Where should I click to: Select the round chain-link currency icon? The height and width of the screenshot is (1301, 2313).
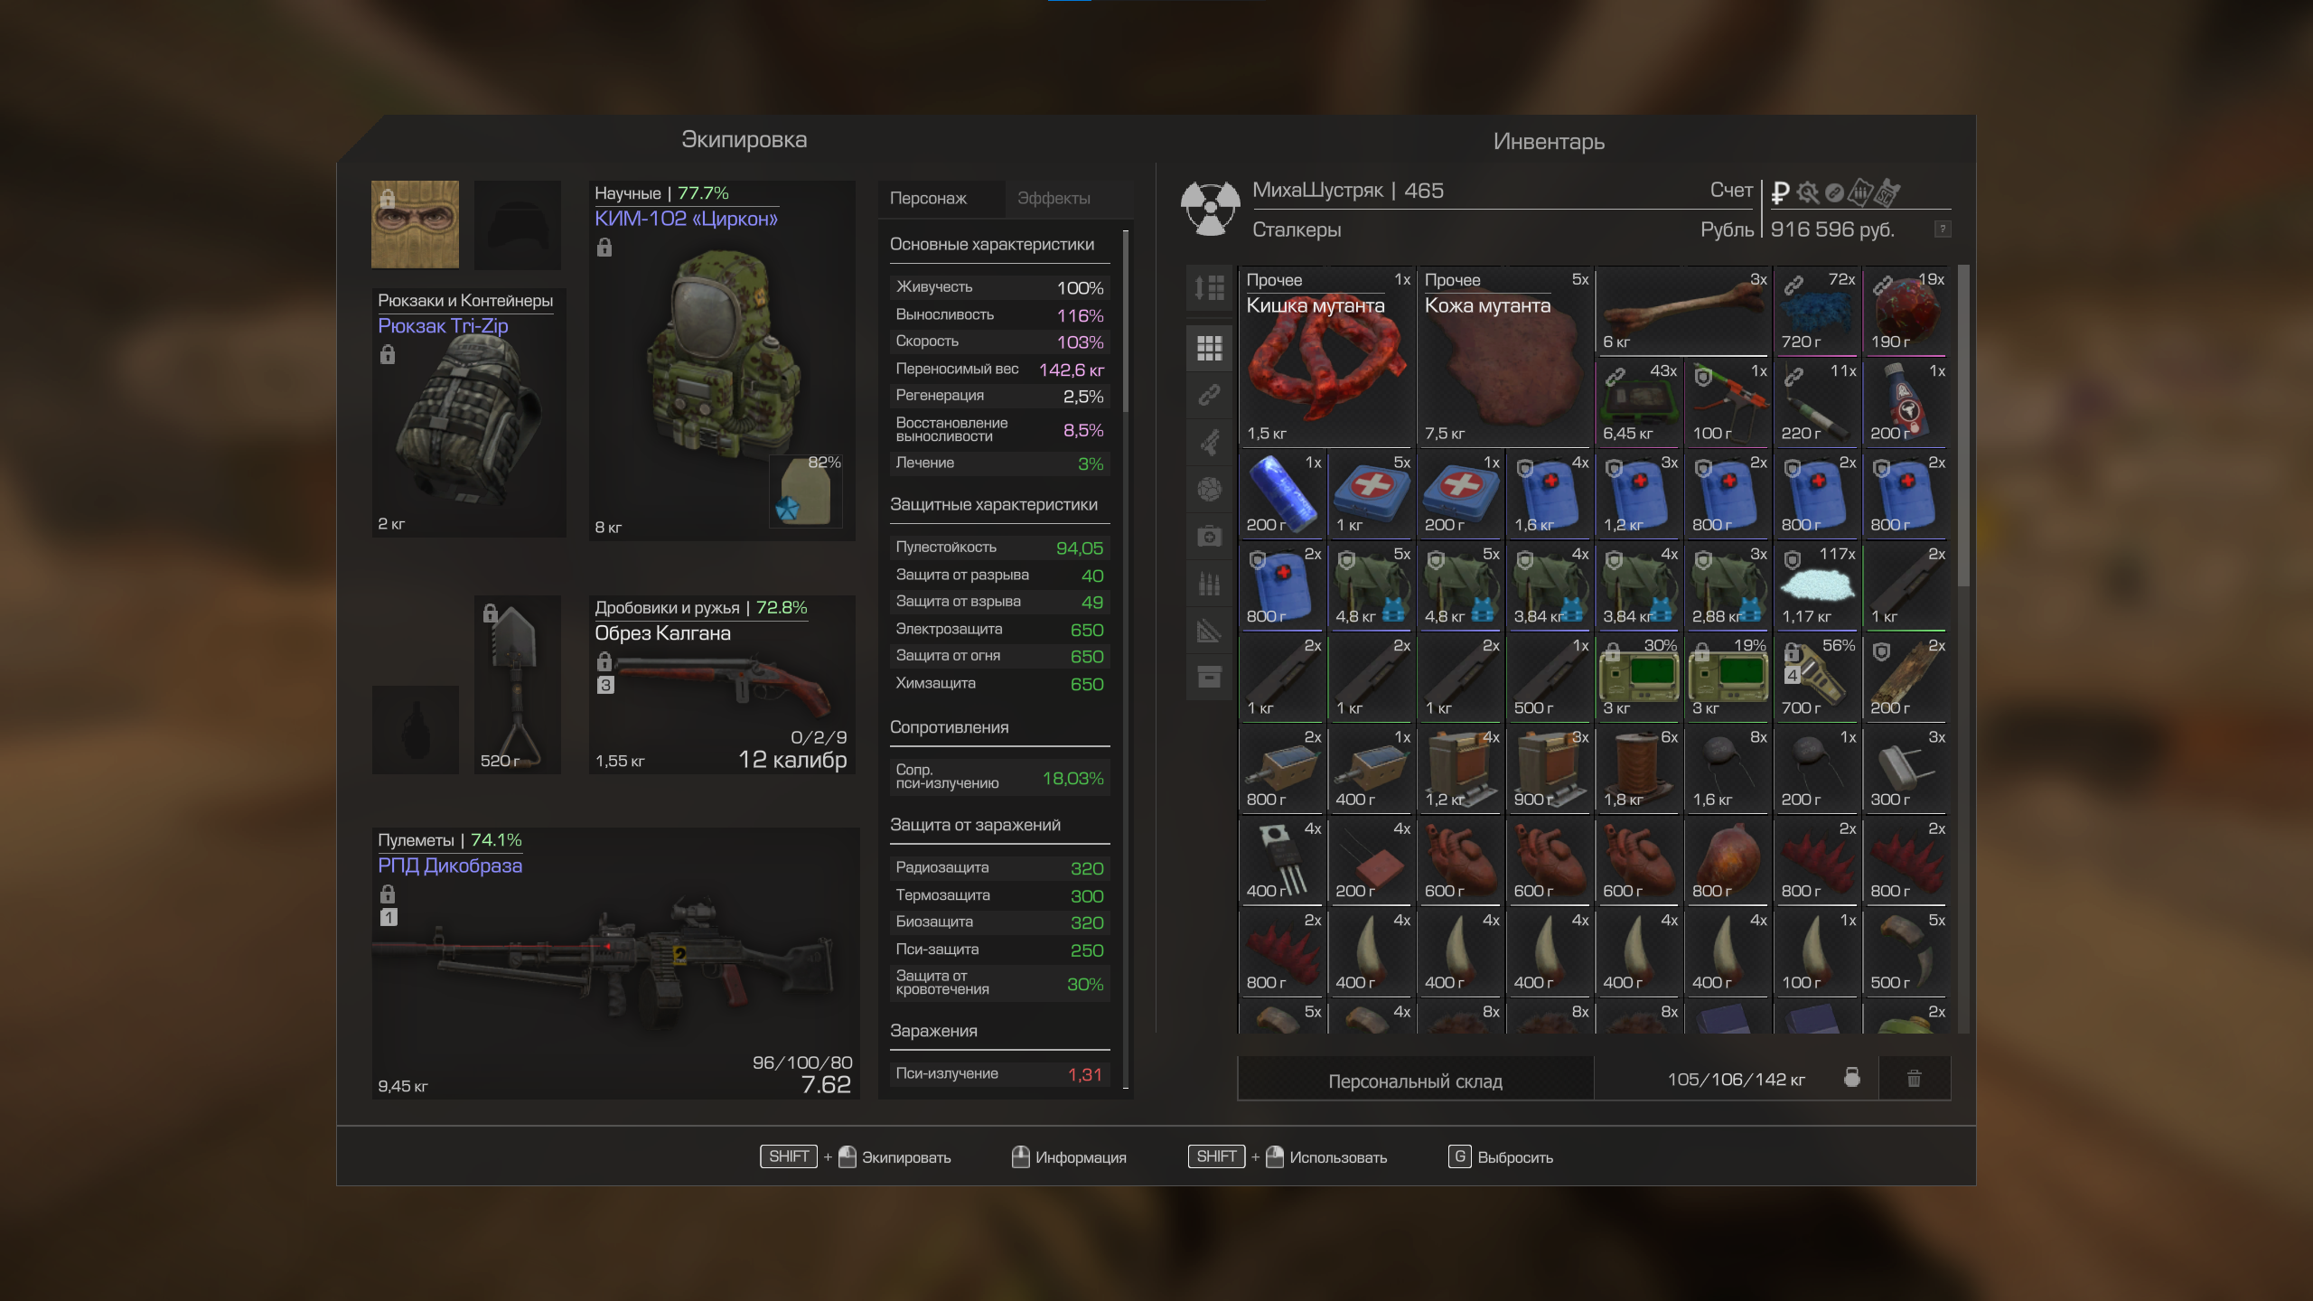(x=1834, y=192)
